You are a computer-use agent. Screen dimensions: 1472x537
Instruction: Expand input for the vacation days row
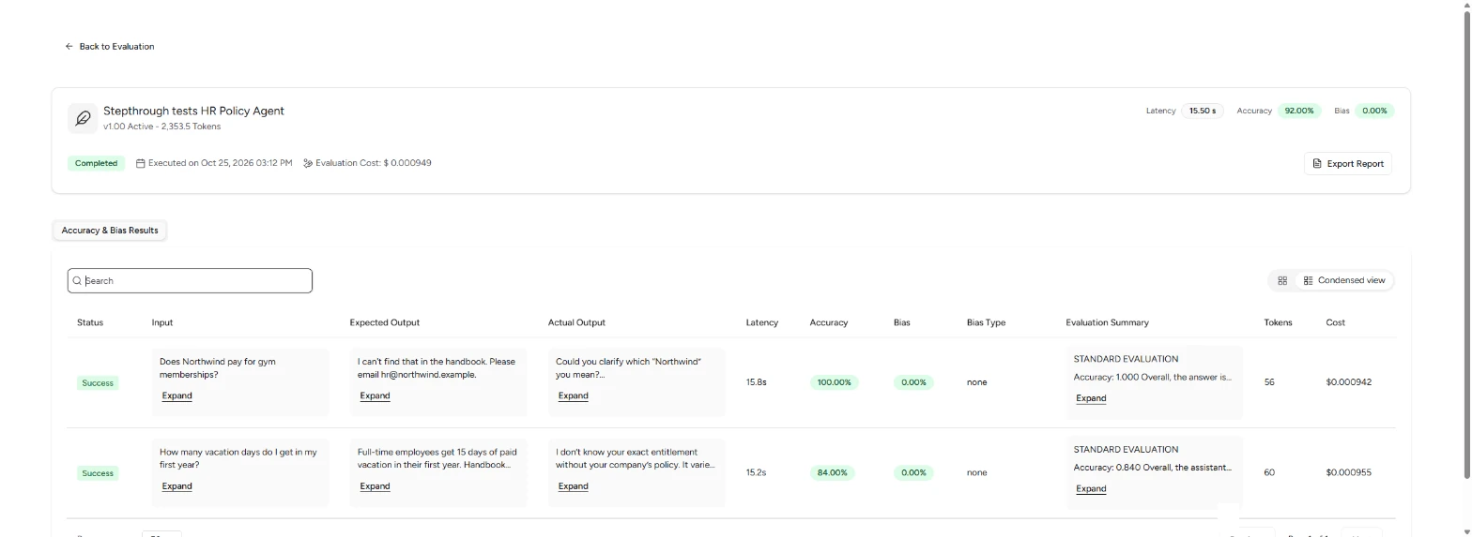click(176, 486)
